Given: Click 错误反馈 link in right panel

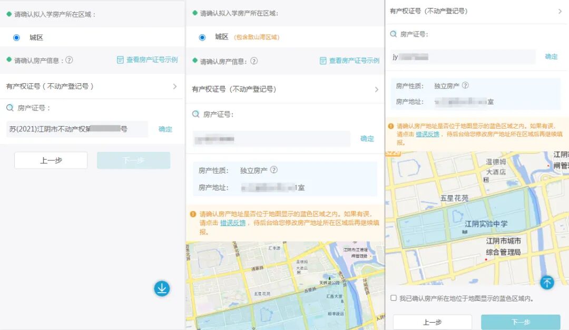Looking at the screenshot, I should pos(427,134).
